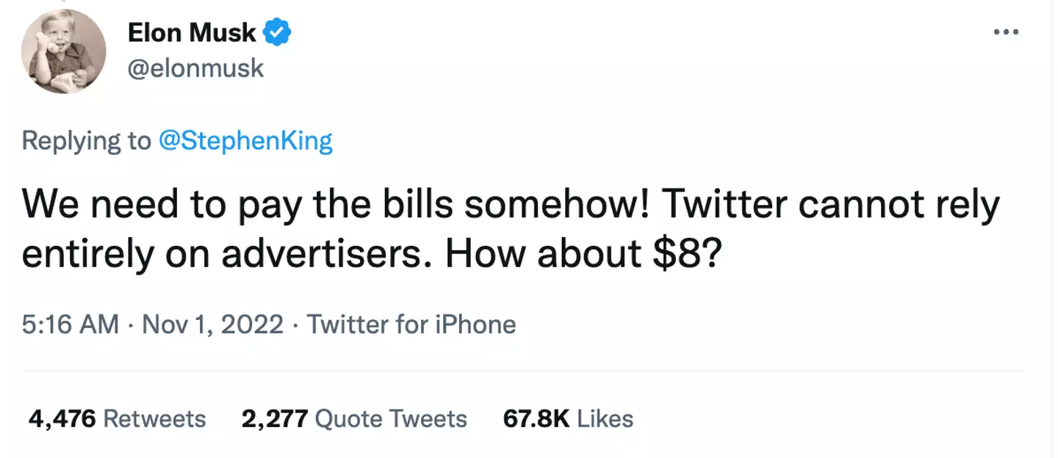Click the Elon Musk display name

coord(191,33)
